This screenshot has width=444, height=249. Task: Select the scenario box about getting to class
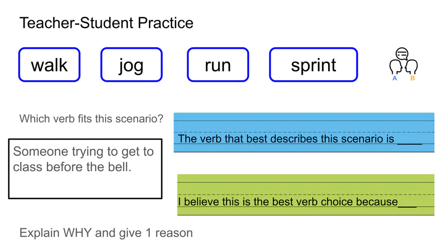(85, 168)
